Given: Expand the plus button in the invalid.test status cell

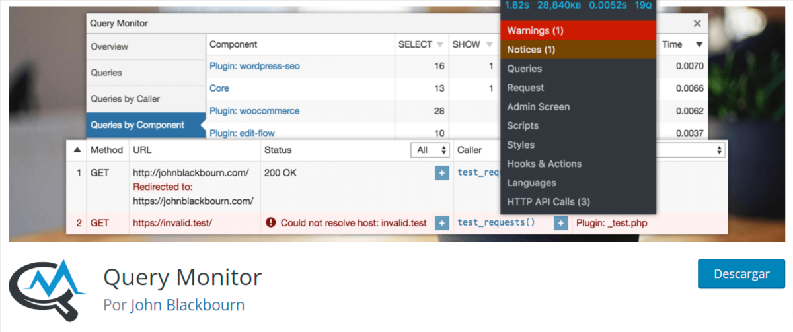Looking at the screenshot, I should tap(441, 223).
